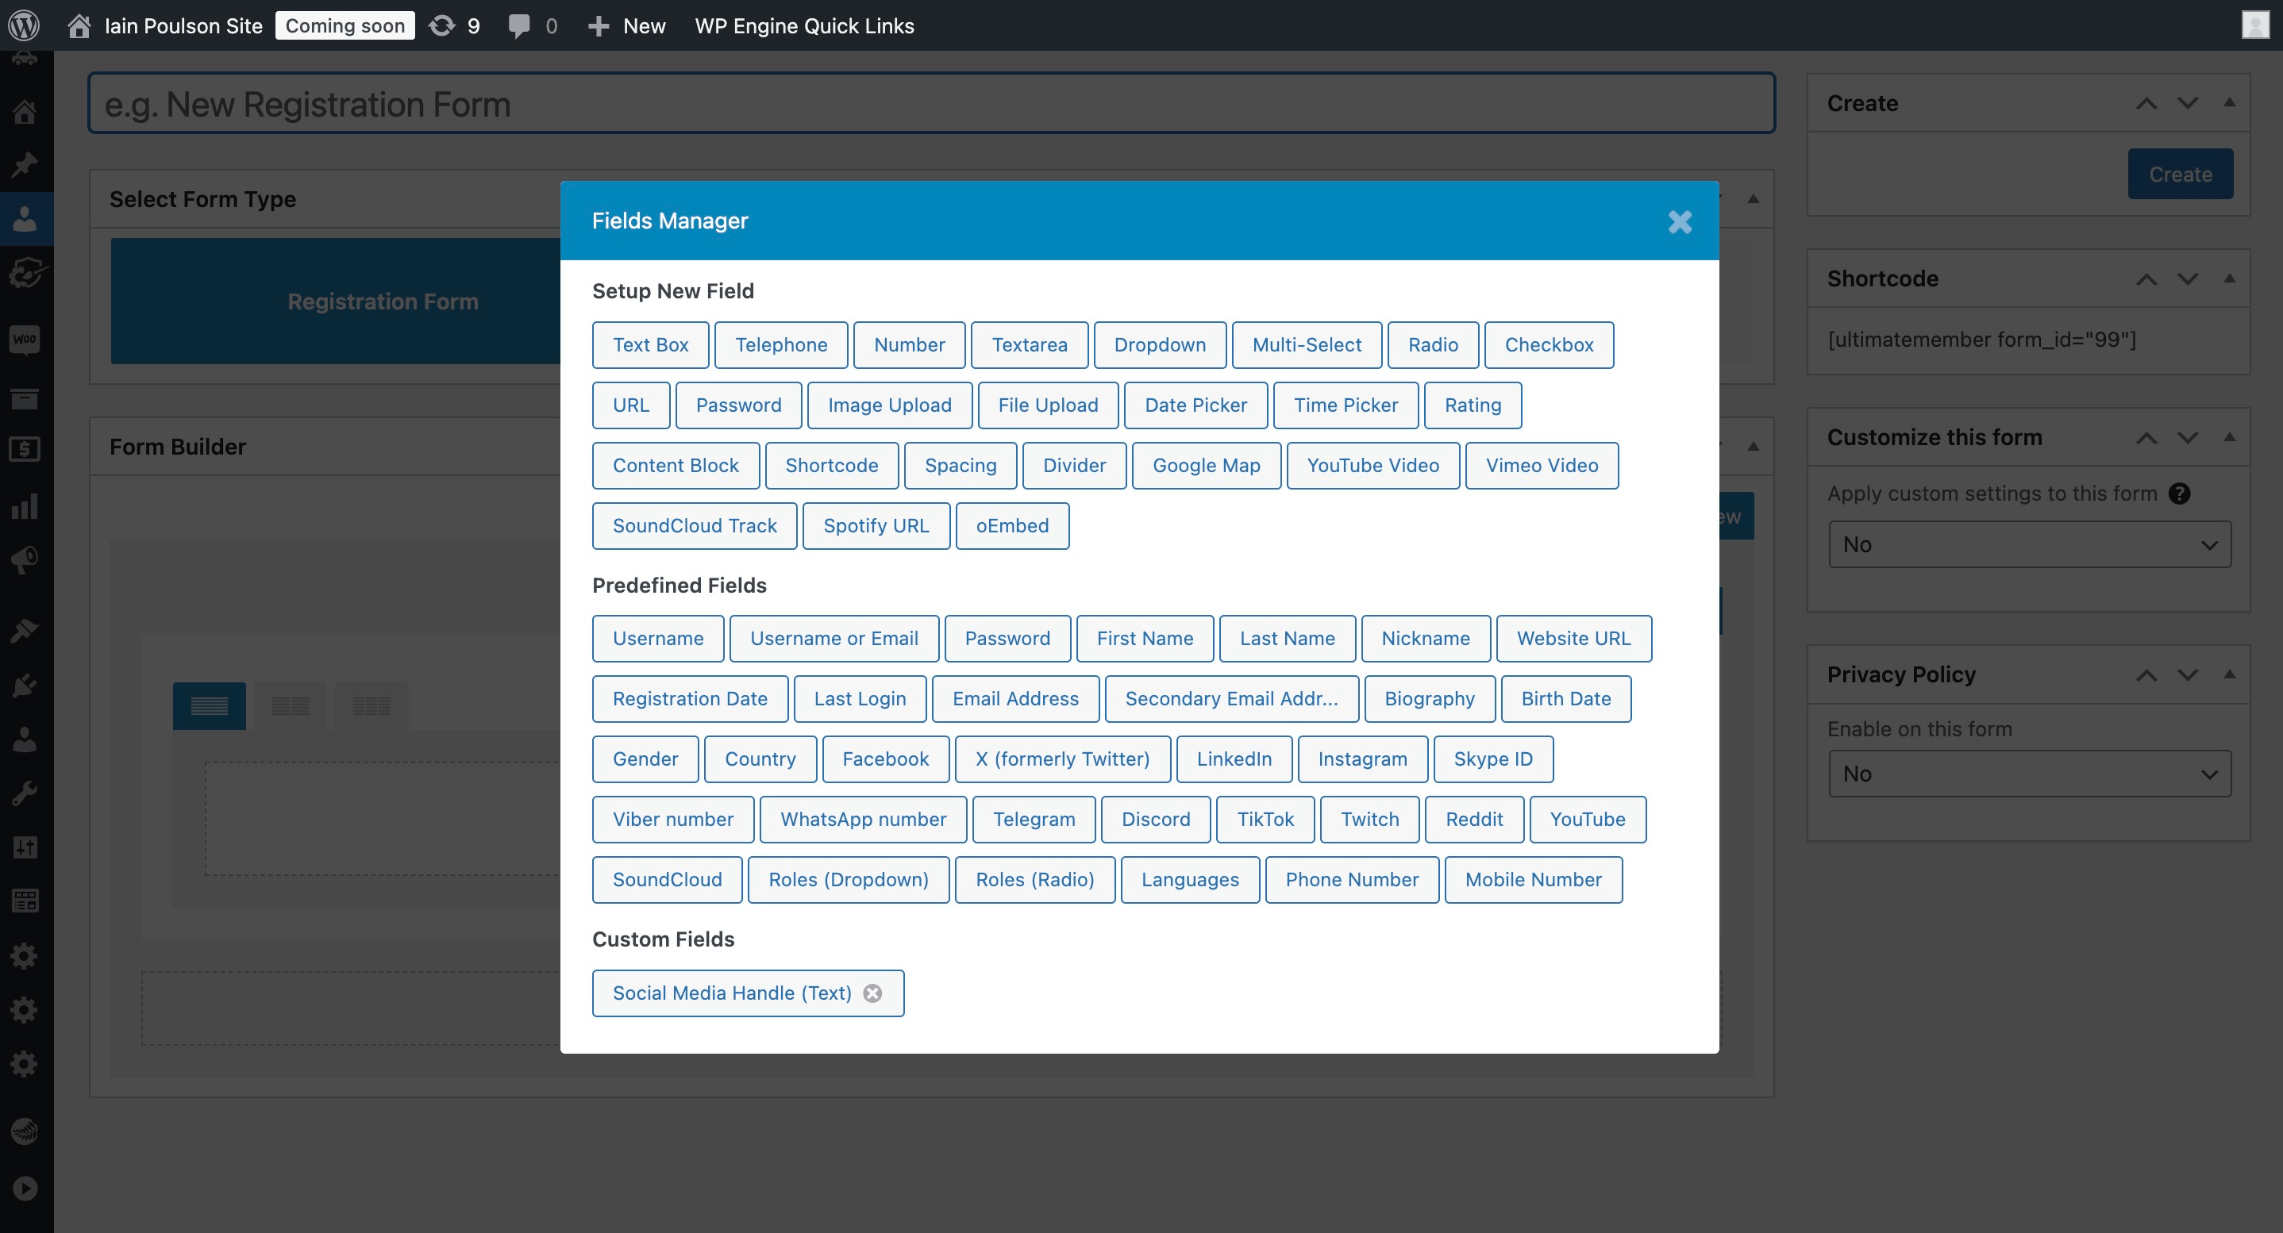Move the Create panel down
The height and width of the screenshot is (1233, 2283).
coord(2187,104)
